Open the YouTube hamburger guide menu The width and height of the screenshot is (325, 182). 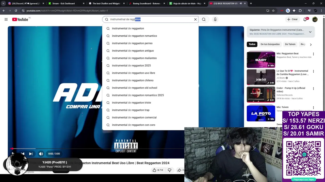coord(6,19)
